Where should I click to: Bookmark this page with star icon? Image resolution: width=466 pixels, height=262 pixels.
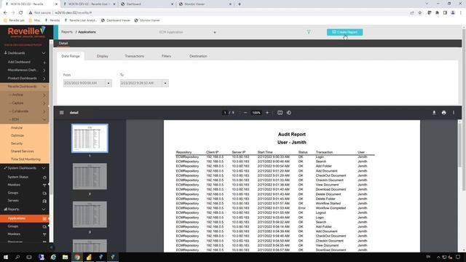tap(419, 13)
